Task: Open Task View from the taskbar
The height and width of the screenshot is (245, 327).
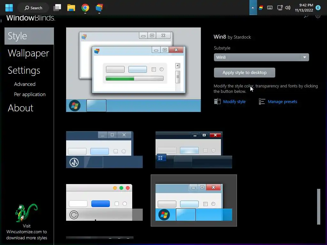Action: pyautogui.click(x=57, y=8)
